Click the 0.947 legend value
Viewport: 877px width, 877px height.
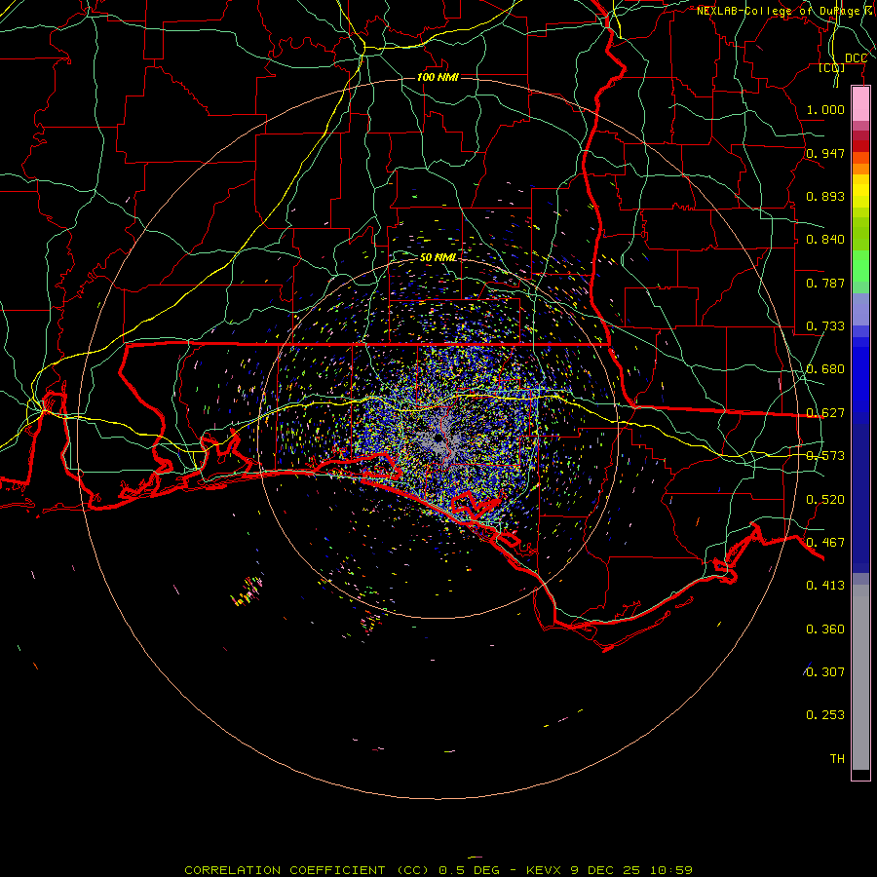pos(825,153)
